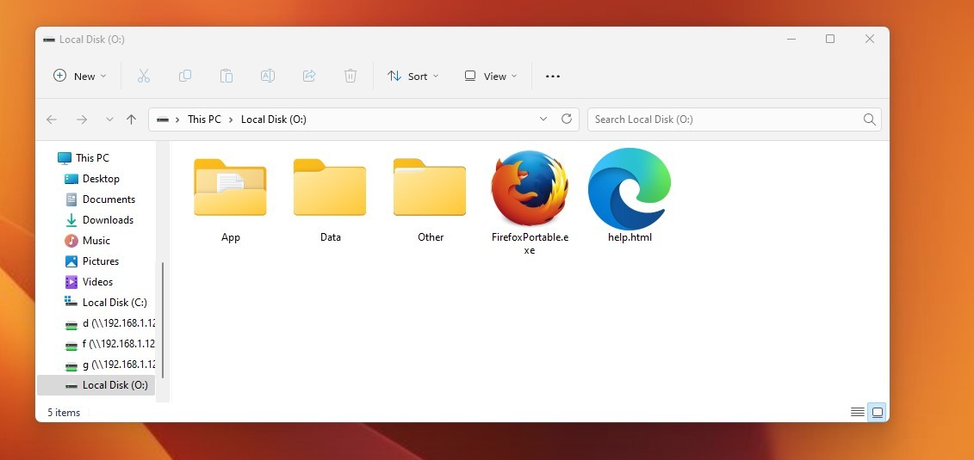Open the New dropdown menu
The width and height of the screenshot is (974, 460).
79,77
